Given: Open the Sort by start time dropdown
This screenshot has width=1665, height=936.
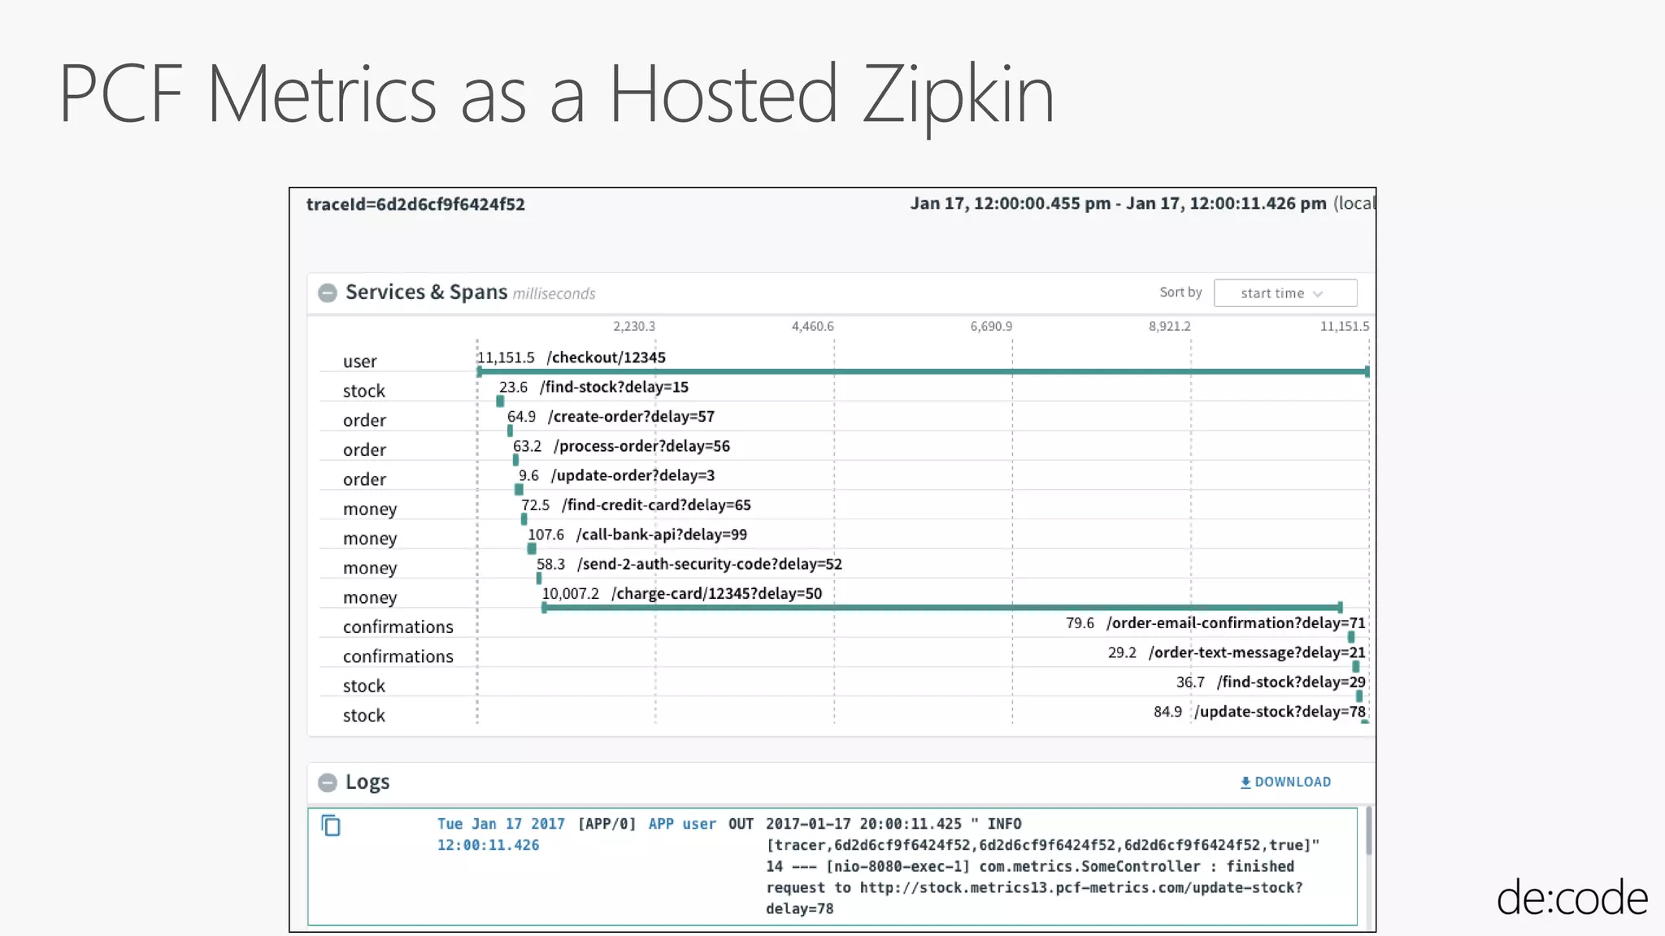Looking at the screenshot, I should (1285, 293).
